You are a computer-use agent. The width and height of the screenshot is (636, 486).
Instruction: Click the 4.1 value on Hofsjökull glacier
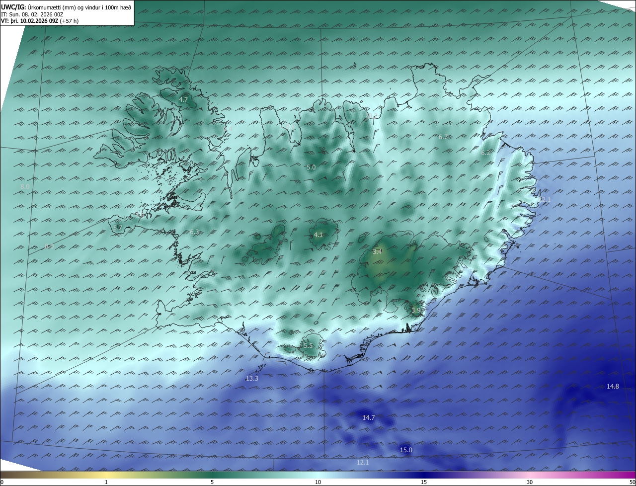(318, 235)
